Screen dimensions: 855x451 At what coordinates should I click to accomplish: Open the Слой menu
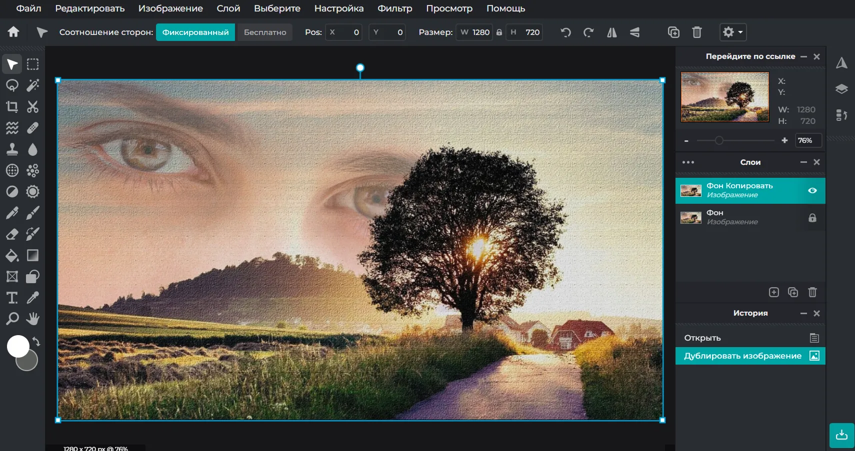[x=228, y=8]
